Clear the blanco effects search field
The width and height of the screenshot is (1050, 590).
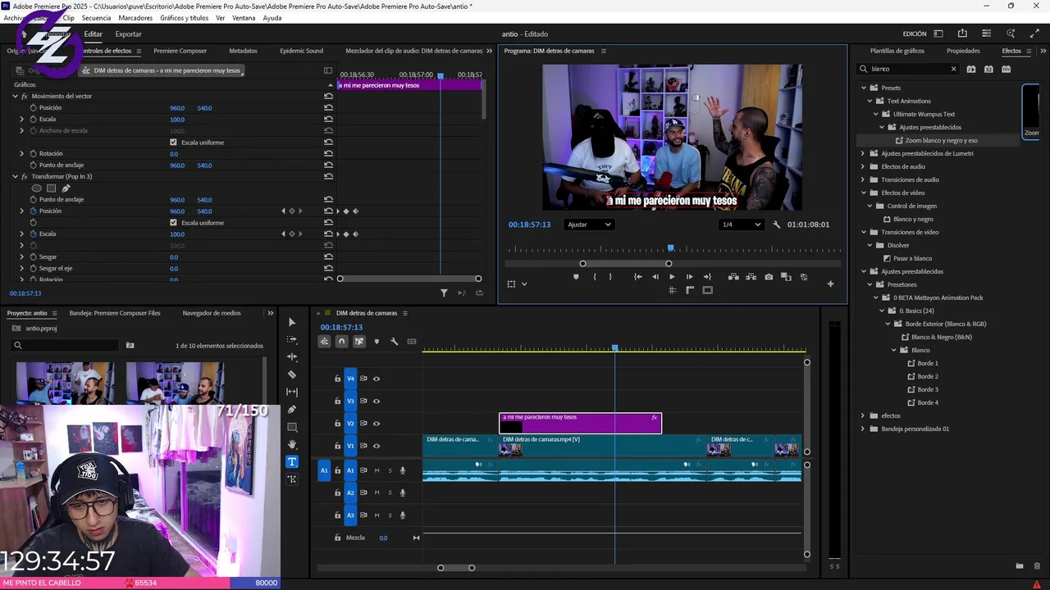pos(953,69)
